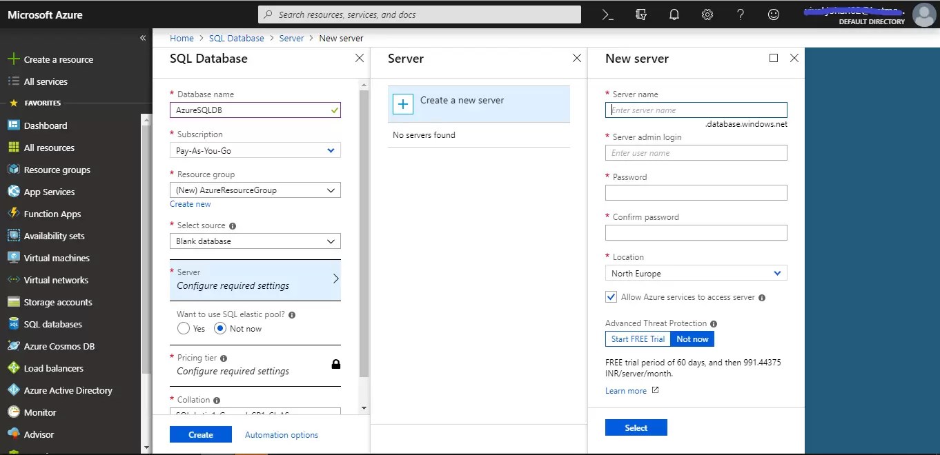Open SQL databases in the sidebar
Screen dimensions: 940x455
[52, 324]
